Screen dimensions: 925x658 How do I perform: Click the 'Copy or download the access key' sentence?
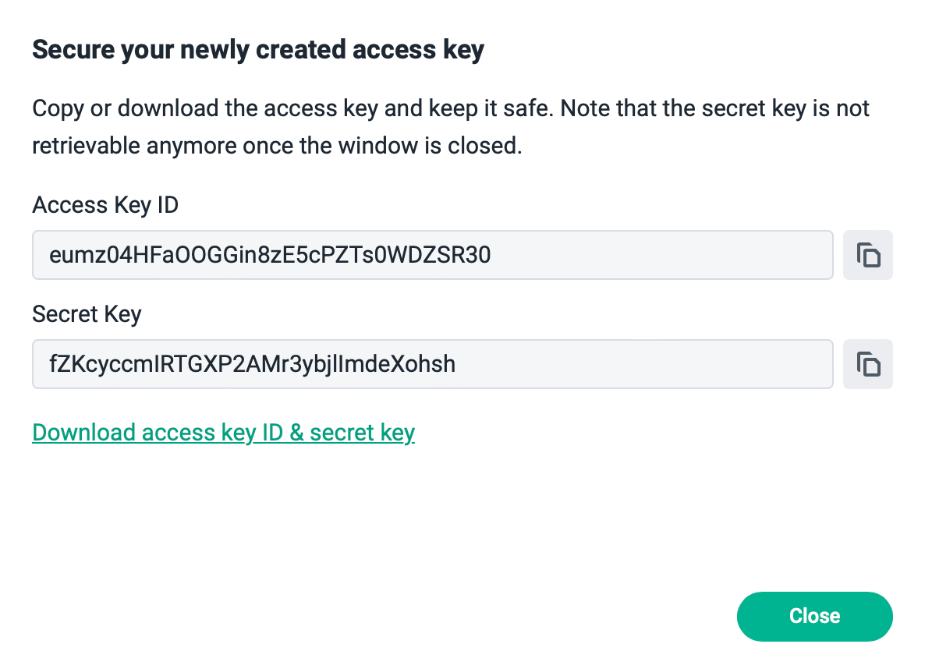click(292, 108)
